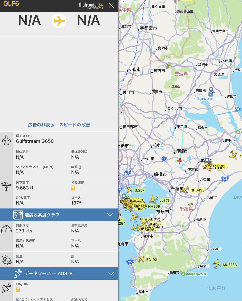Select flight JL257 aircraft on map
242x301 pixels.
point(129,189)
